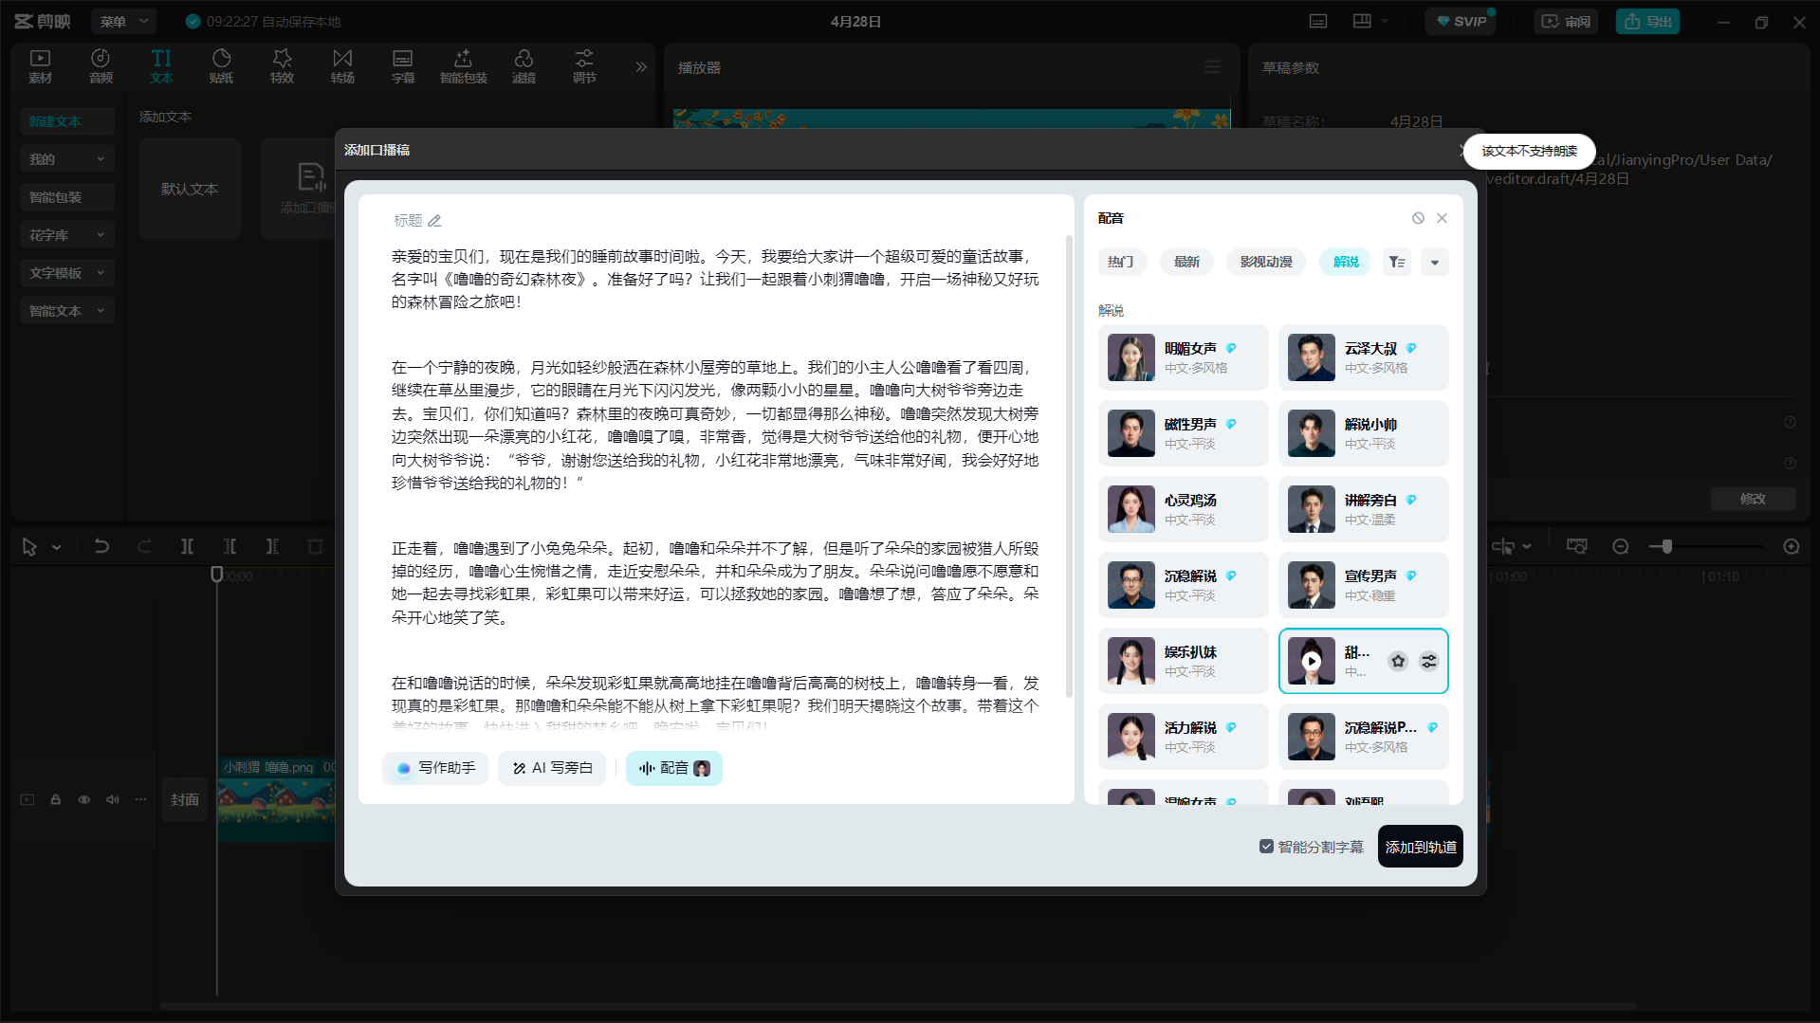The height and width of the screenshot is (1023, 1820).
Task: Select the 最新 voice category tab
Action: coord(1186,262)
